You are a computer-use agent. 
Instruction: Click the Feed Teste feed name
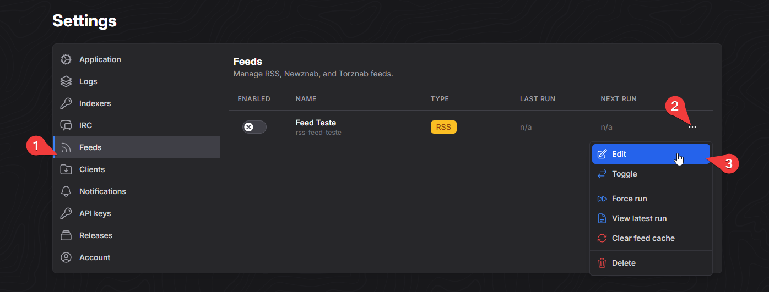[316, 123]
